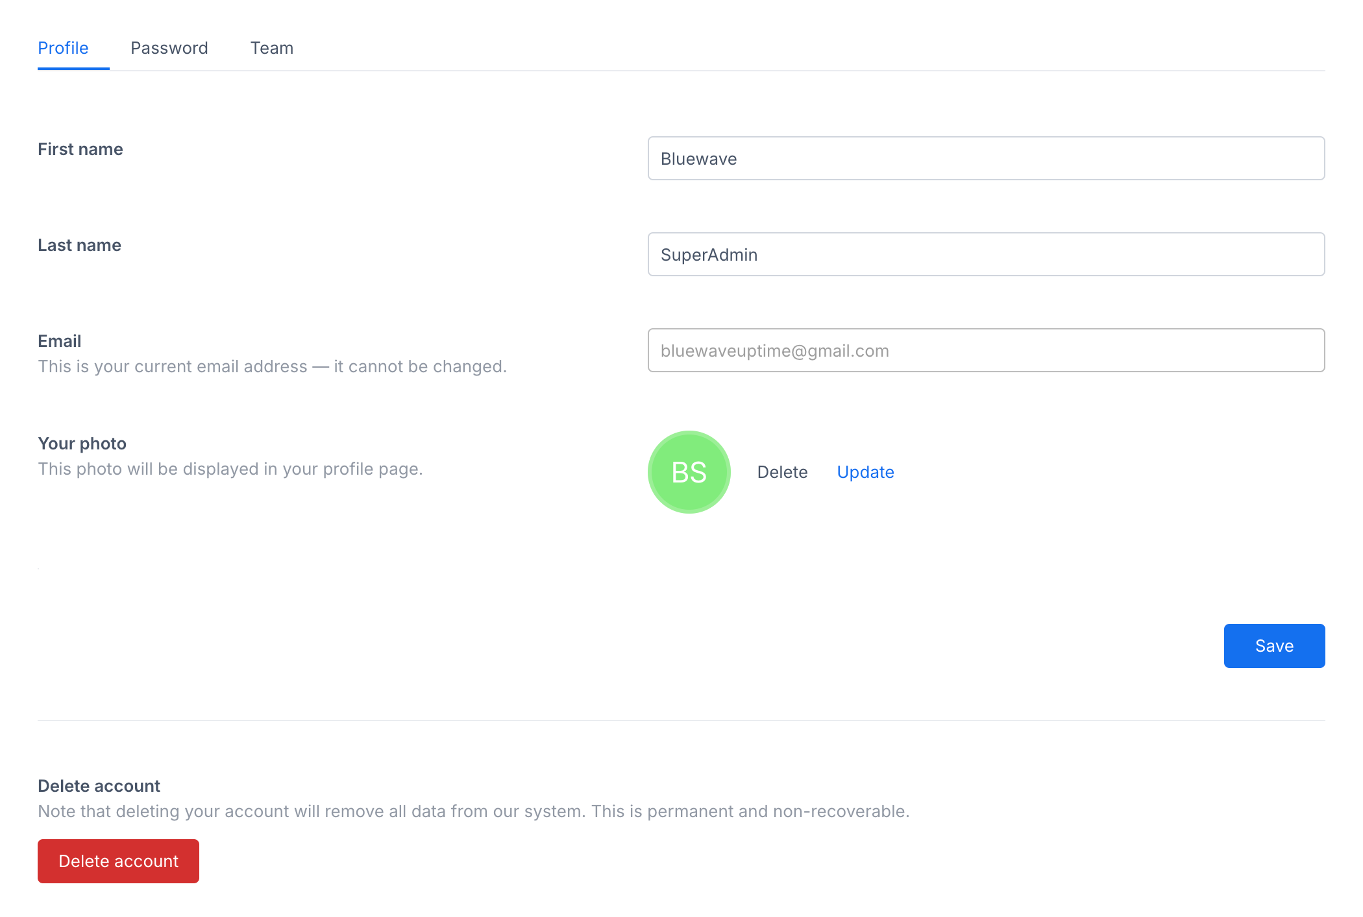The height and width of the screenshot is (917, 1363).
Task: Click the email cannot be changed note
Action: (272, 366)
